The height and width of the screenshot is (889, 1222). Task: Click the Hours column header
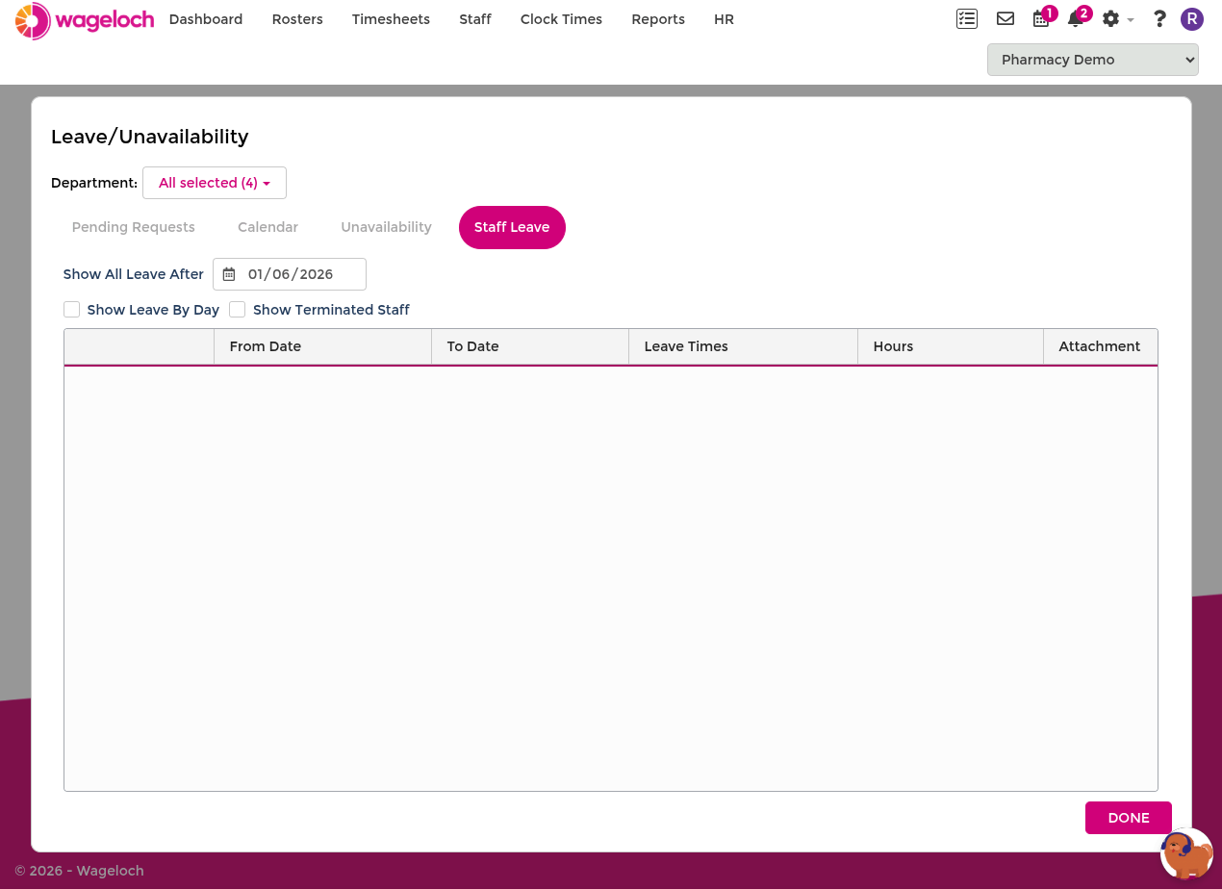point(951,346)
